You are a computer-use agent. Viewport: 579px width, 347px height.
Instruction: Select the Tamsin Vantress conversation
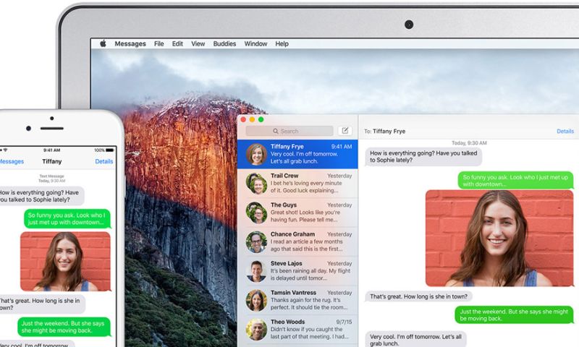(x=297, y=300)
